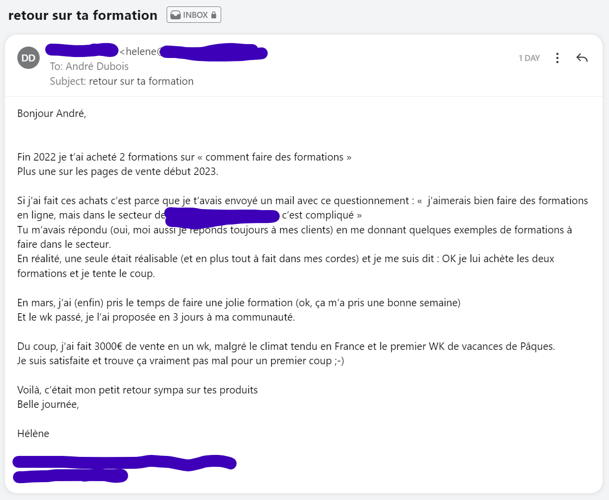Click the "1 DAY" timestamp
Screen dimensions: 609x500
pos(529,58)
